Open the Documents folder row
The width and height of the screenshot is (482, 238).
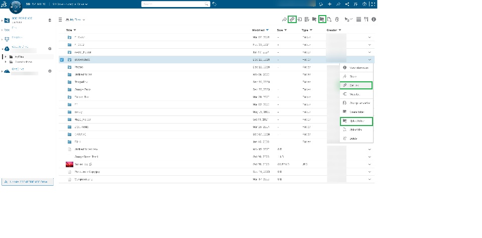click(216, 127)
